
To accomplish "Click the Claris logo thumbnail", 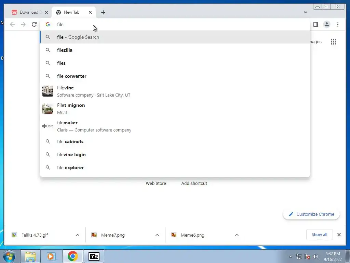I will click(x=48, y=126).
